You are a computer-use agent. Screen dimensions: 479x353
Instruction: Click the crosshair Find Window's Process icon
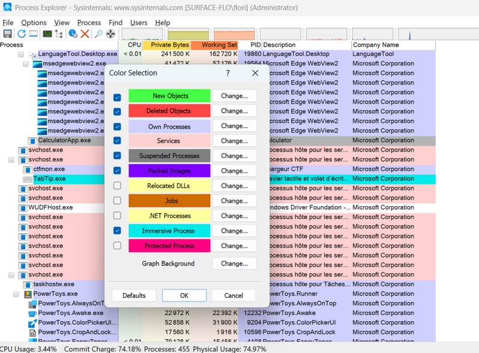pyautogui.click(x=111, y=34)
